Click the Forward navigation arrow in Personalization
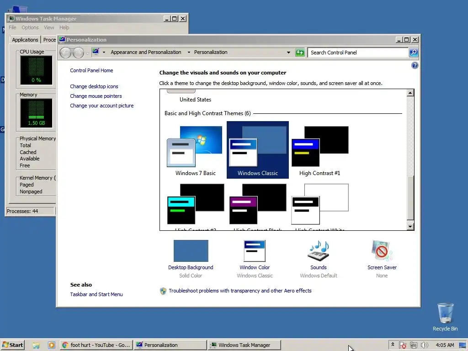The width and height of the screenshot is (468, 351). coord(78,53)
